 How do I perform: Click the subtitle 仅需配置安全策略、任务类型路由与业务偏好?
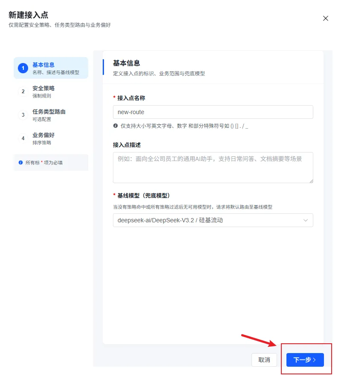click(x=60, y=25)
